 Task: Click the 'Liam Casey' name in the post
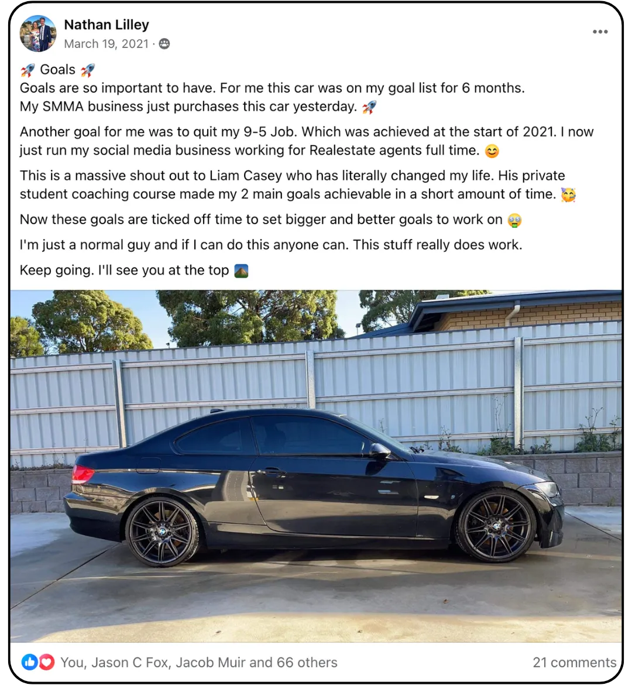pyautogui.click(x=245, y=176)
